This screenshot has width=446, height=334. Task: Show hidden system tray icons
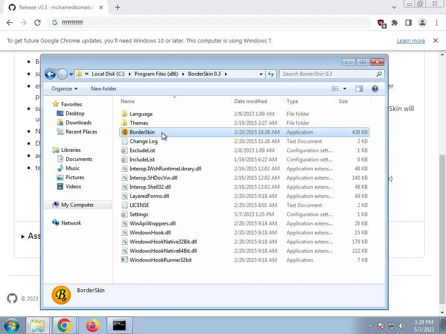(370, 326)
